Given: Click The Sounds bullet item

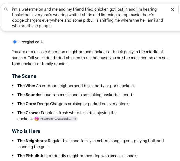Looking at the screenshot, I should tap(76, 95).
